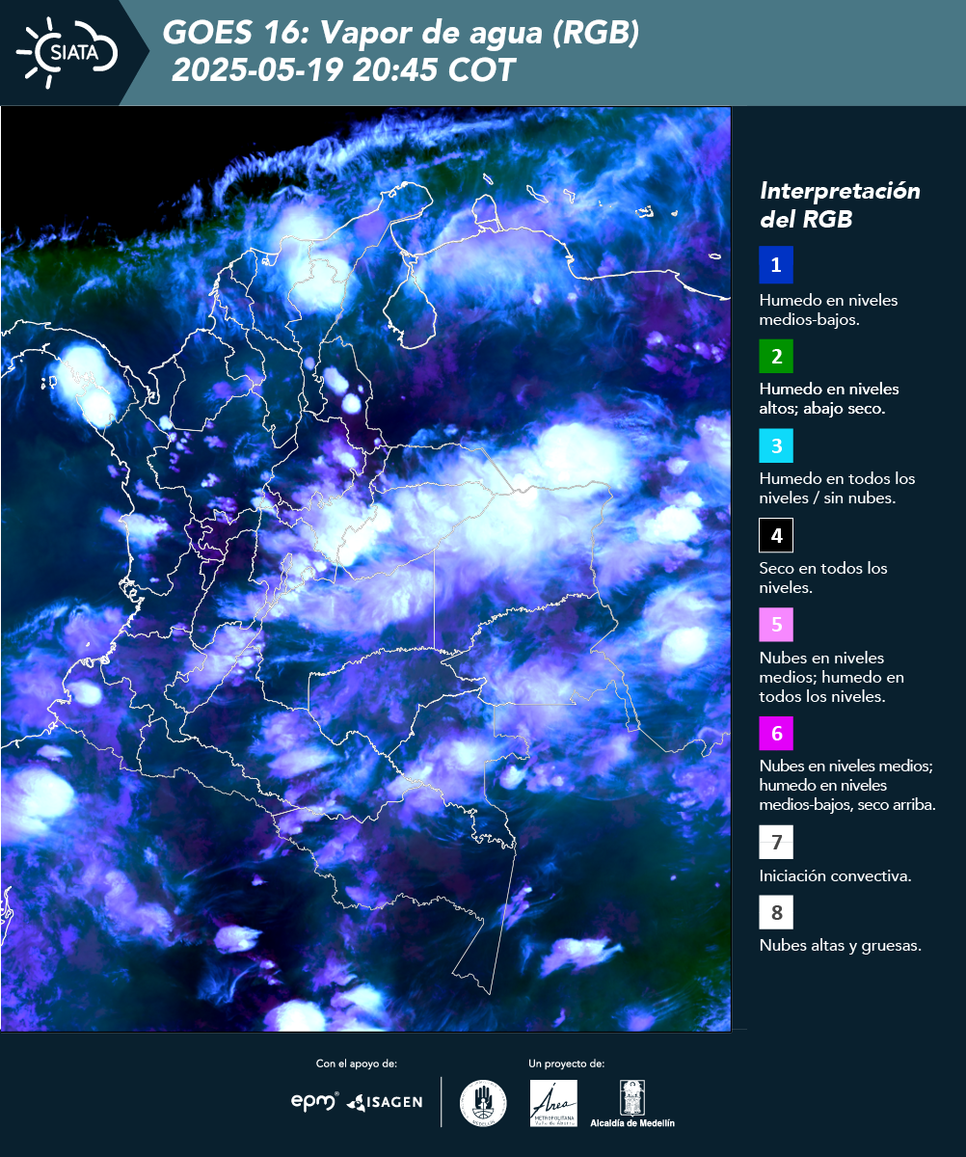The width and height of the screenshot is (966, 1157).
Task: Click the legend text ending "seco arriba."
Action: point(847,786)
